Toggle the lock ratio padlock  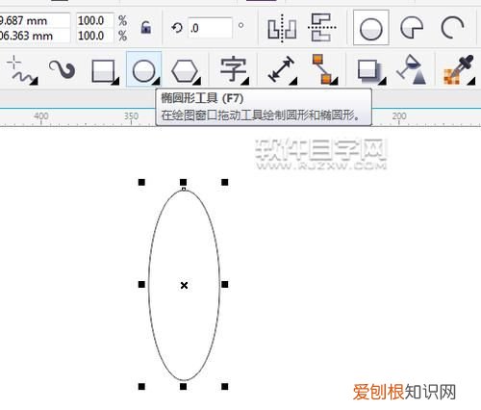146,27
